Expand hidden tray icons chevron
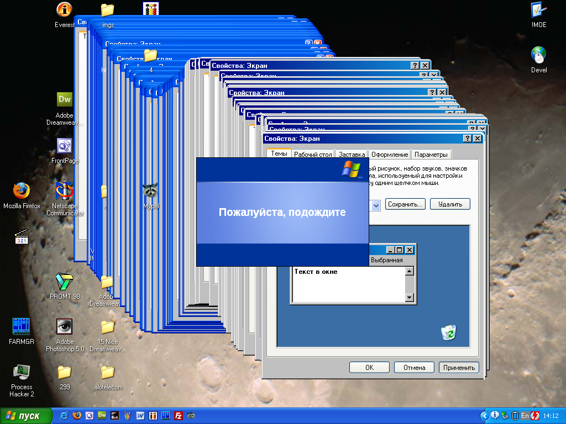This screenshot has height=424, width=566. pos(484,416)
